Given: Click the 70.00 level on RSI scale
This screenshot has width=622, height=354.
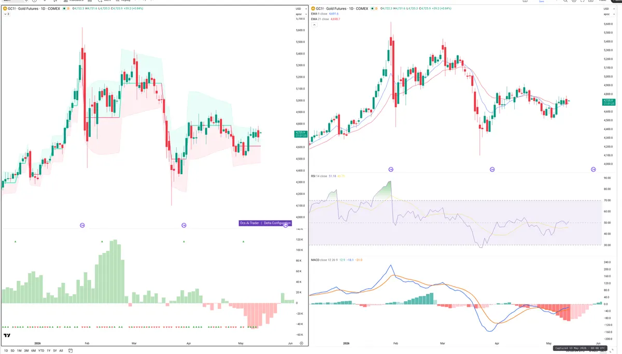Looking at the screenshot, I should (607, 200).
